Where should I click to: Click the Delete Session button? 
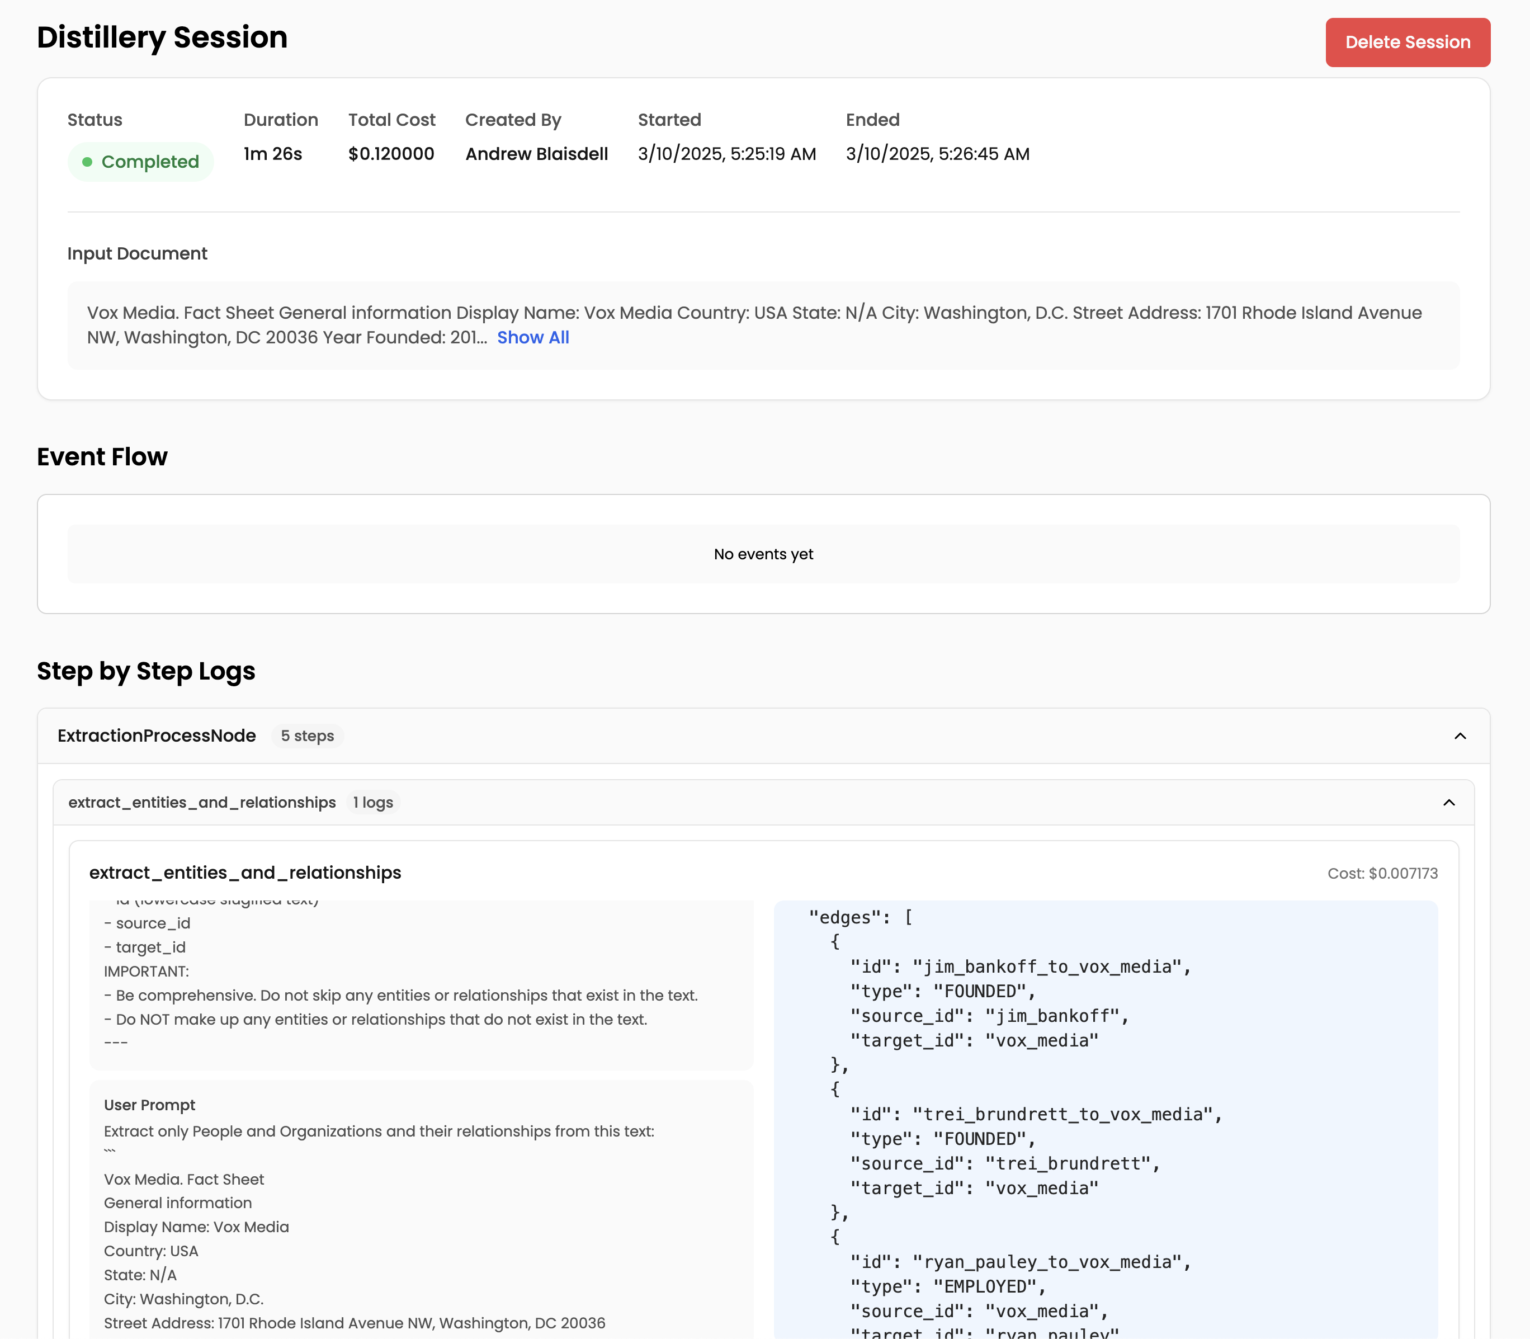click(x=1407, y=43)
